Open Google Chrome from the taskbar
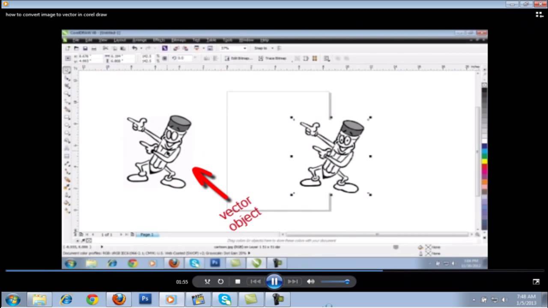This screenshot has height=308, width=548. click(x=92, y=299)
